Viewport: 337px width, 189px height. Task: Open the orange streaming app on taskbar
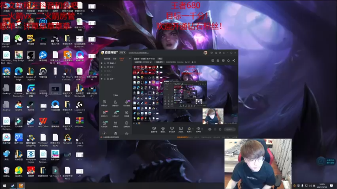tap(21, 186)
